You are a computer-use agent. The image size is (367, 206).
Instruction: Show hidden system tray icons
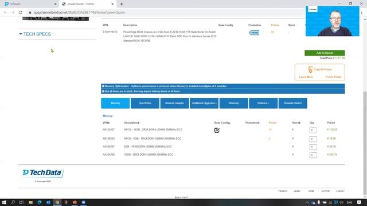click(x=307, y=203)
